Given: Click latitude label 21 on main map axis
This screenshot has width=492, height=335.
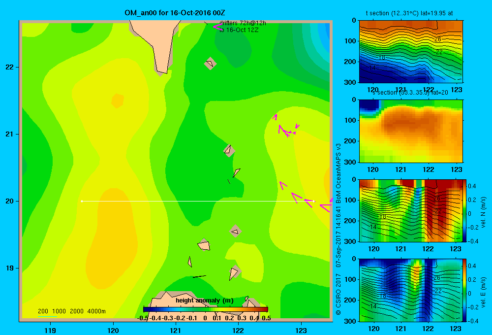Looking at the screenshot, I should point(10,134).
